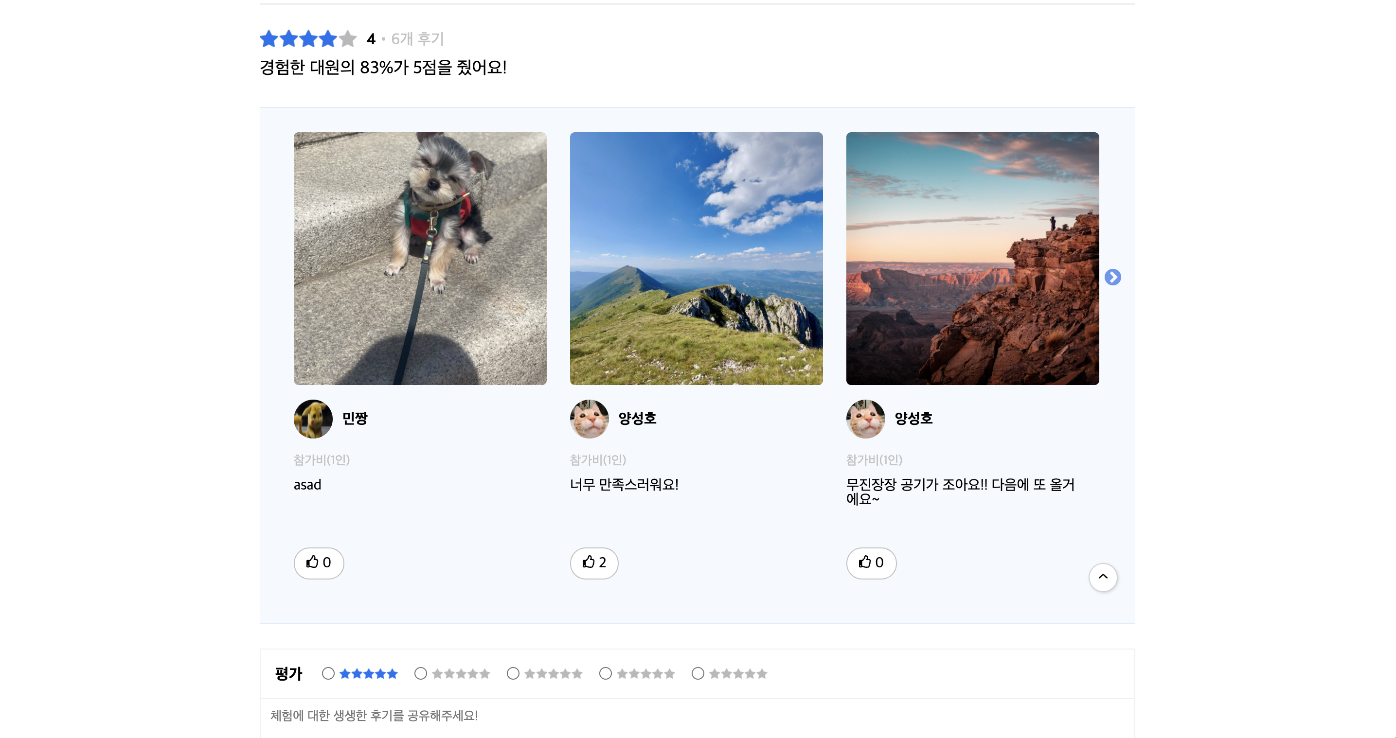Select the second rating radio option

pyautogui.click(x=421, y=673)
